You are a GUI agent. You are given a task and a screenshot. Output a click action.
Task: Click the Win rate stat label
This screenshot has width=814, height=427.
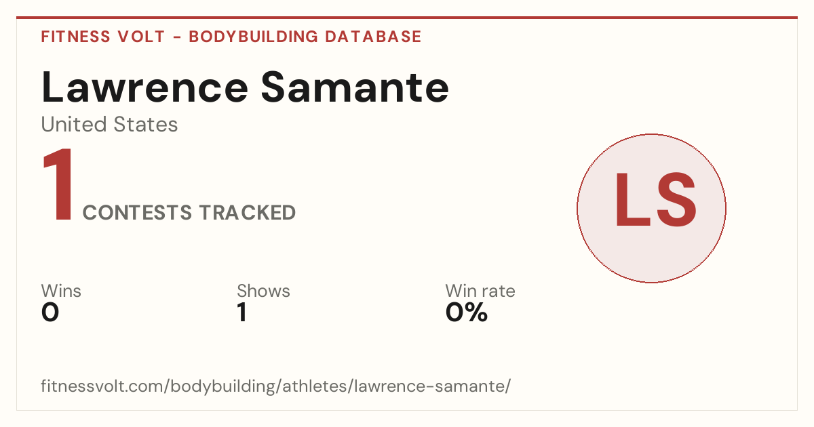point(480,291)
